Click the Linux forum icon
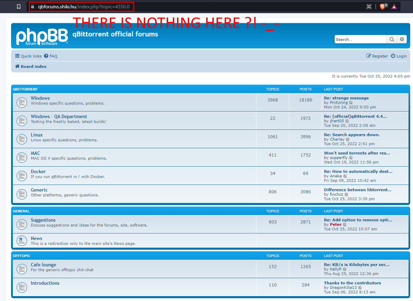This screenshot has width=413, height=301. (22, 139)
